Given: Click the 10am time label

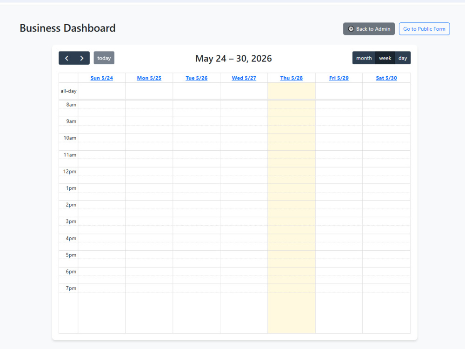Looking at the screenshot, I should click(x=70, y=138).
